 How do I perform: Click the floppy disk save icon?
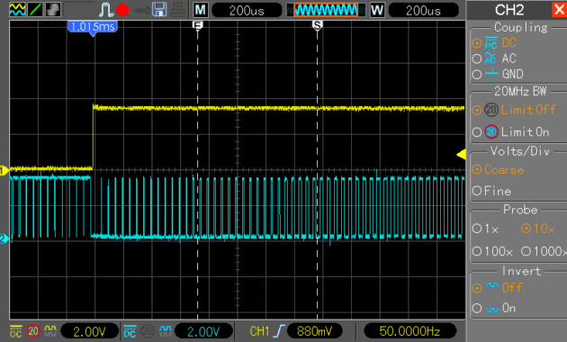159,10
